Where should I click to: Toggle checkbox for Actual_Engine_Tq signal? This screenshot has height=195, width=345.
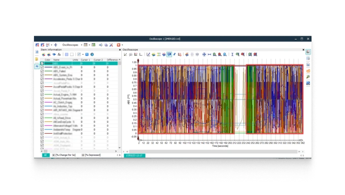click(42, 94)
